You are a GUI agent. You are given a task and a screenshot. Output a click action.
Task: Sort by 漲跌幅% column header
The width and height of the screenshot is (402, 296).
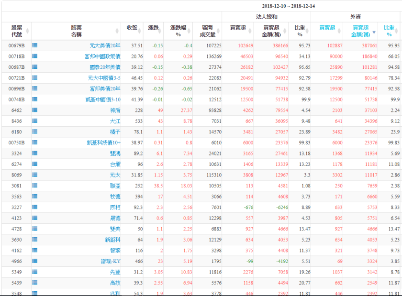point(178,31)
